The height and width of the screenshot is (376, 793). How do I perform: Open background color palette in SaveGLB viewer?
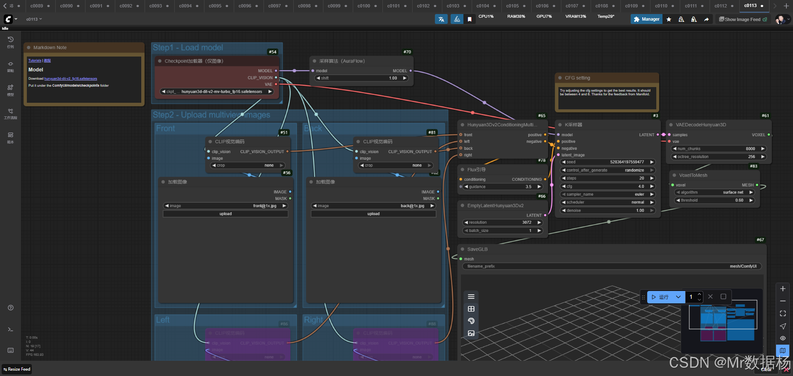click(471, 321)
